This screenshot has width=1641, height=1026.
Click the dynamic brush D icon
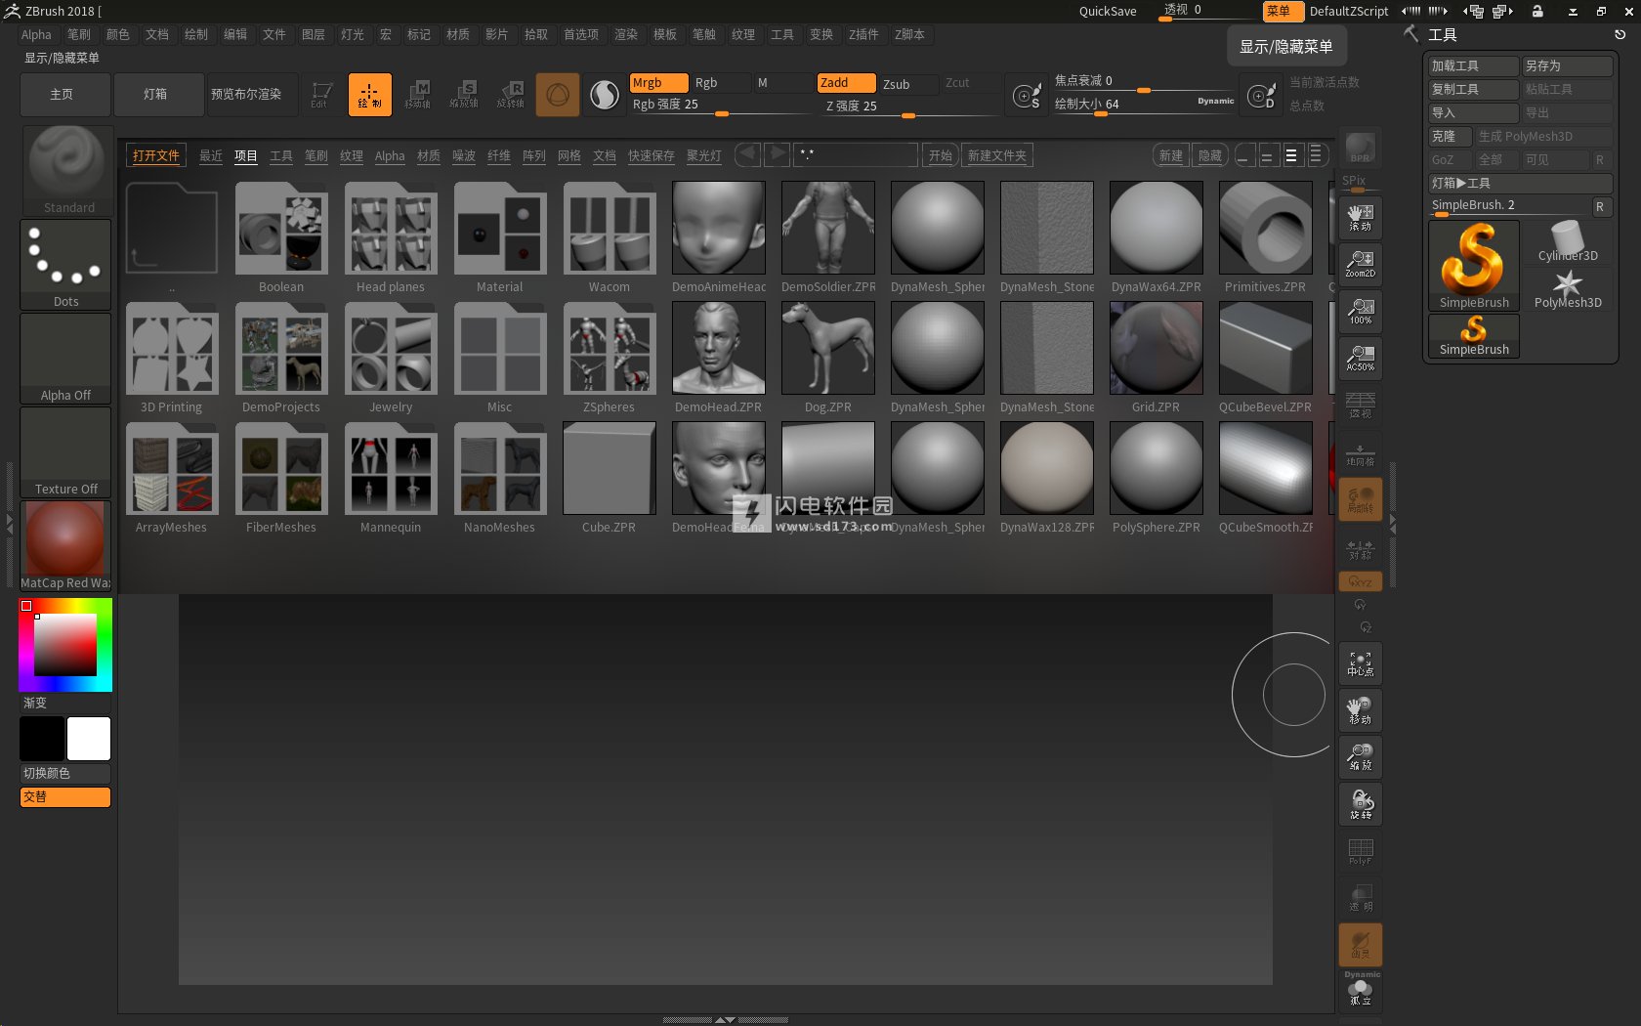(1262, 96)
